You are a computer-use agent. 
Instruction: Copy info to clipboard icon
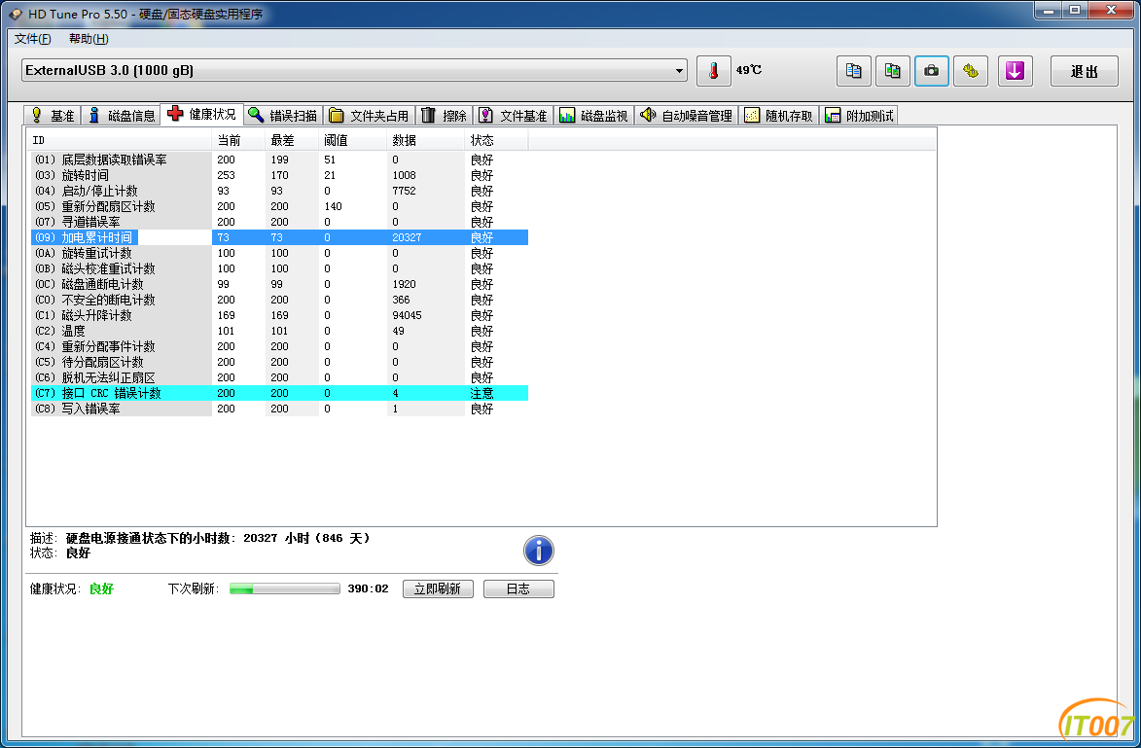pos(854,71)
